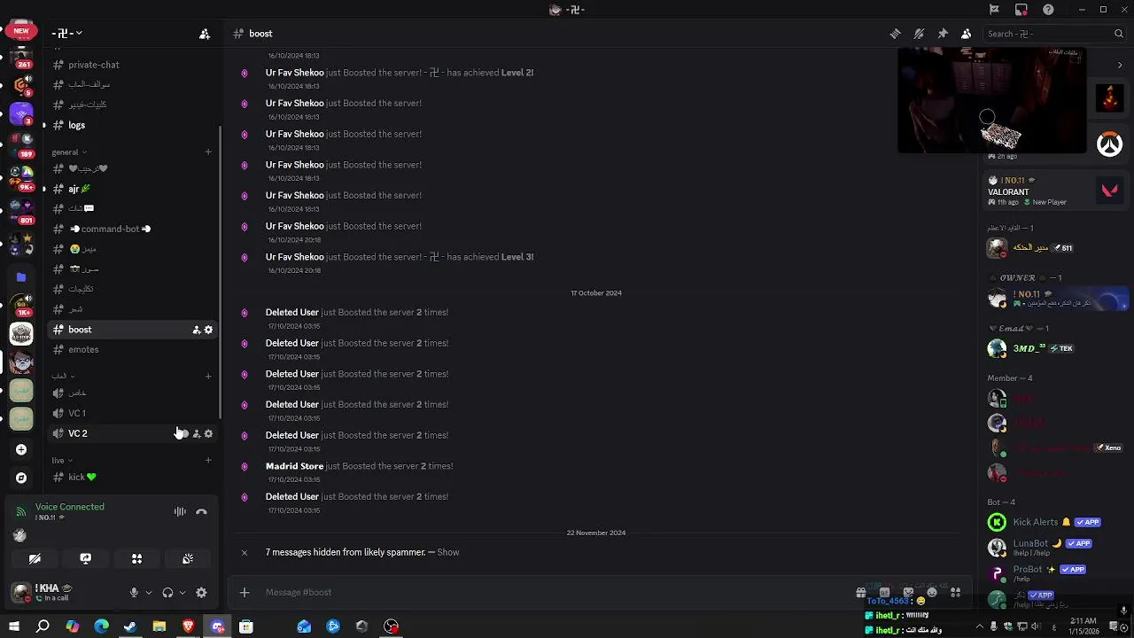
Task: Open notification settings bell-slash icon
Action: (x=920, y=34)
